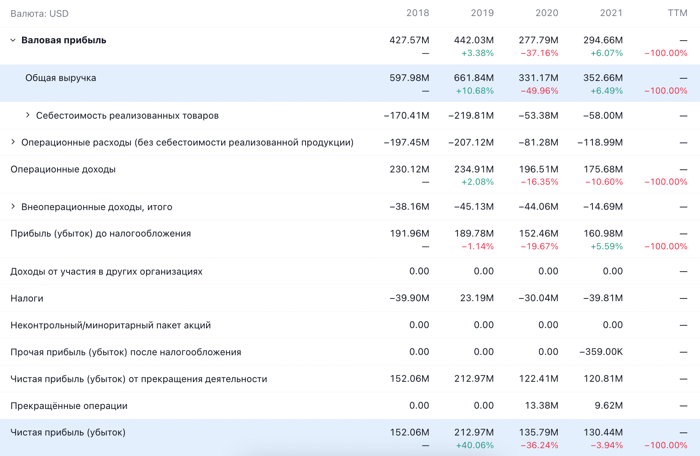The height and width of the screenshot is (456, 700).
Task: Click pretax income 2018 value 191.96M
Action: coord(409,233)
